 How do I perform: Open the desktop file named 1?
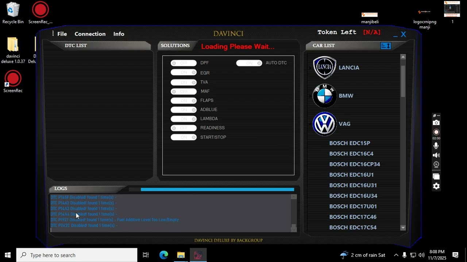click(452, 12)
